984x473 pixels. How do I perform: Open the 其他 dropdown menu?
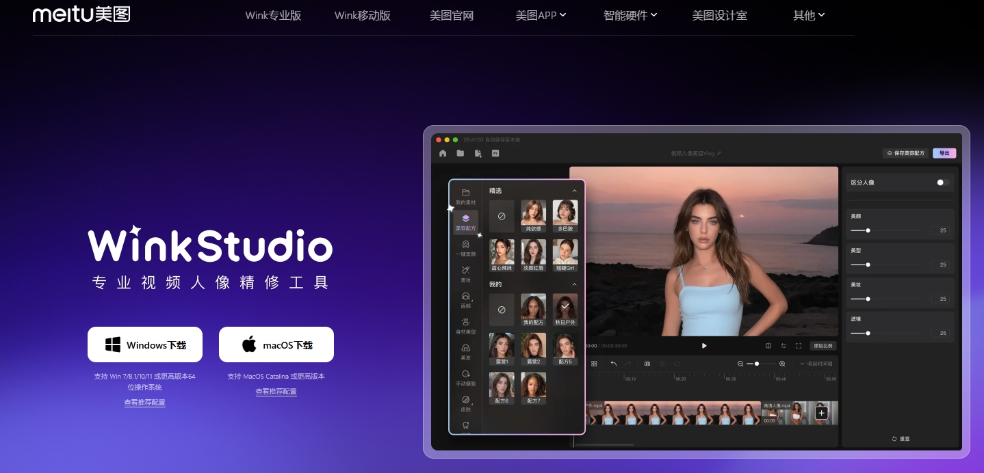pos(809,15)
